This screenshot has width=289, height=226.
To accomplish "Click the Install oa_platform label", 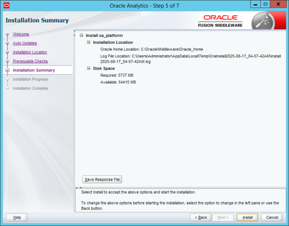I will point(104,35).
